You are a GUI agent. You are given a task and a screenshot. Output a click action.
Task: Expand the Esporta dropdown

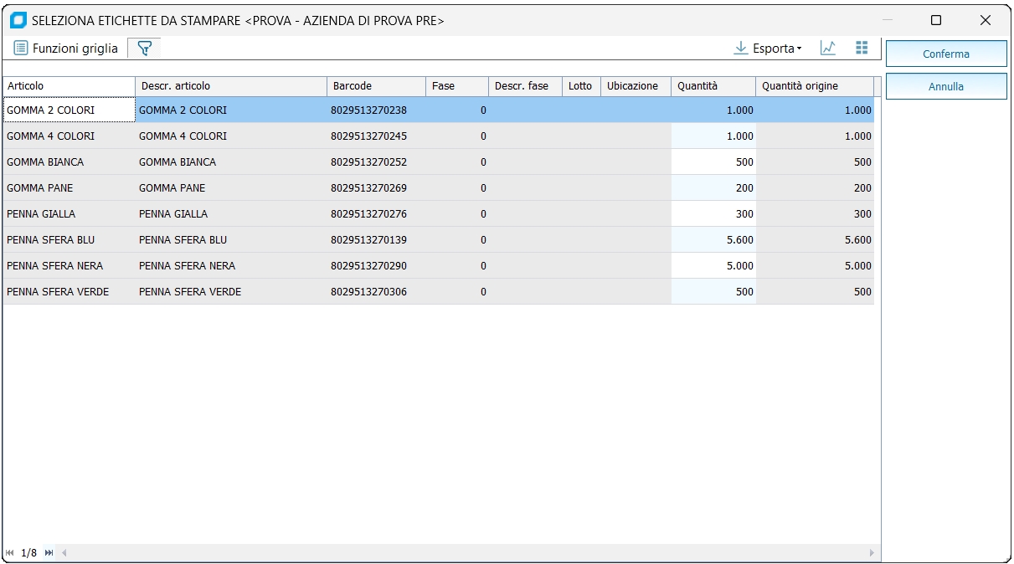[x=768, y=49]
